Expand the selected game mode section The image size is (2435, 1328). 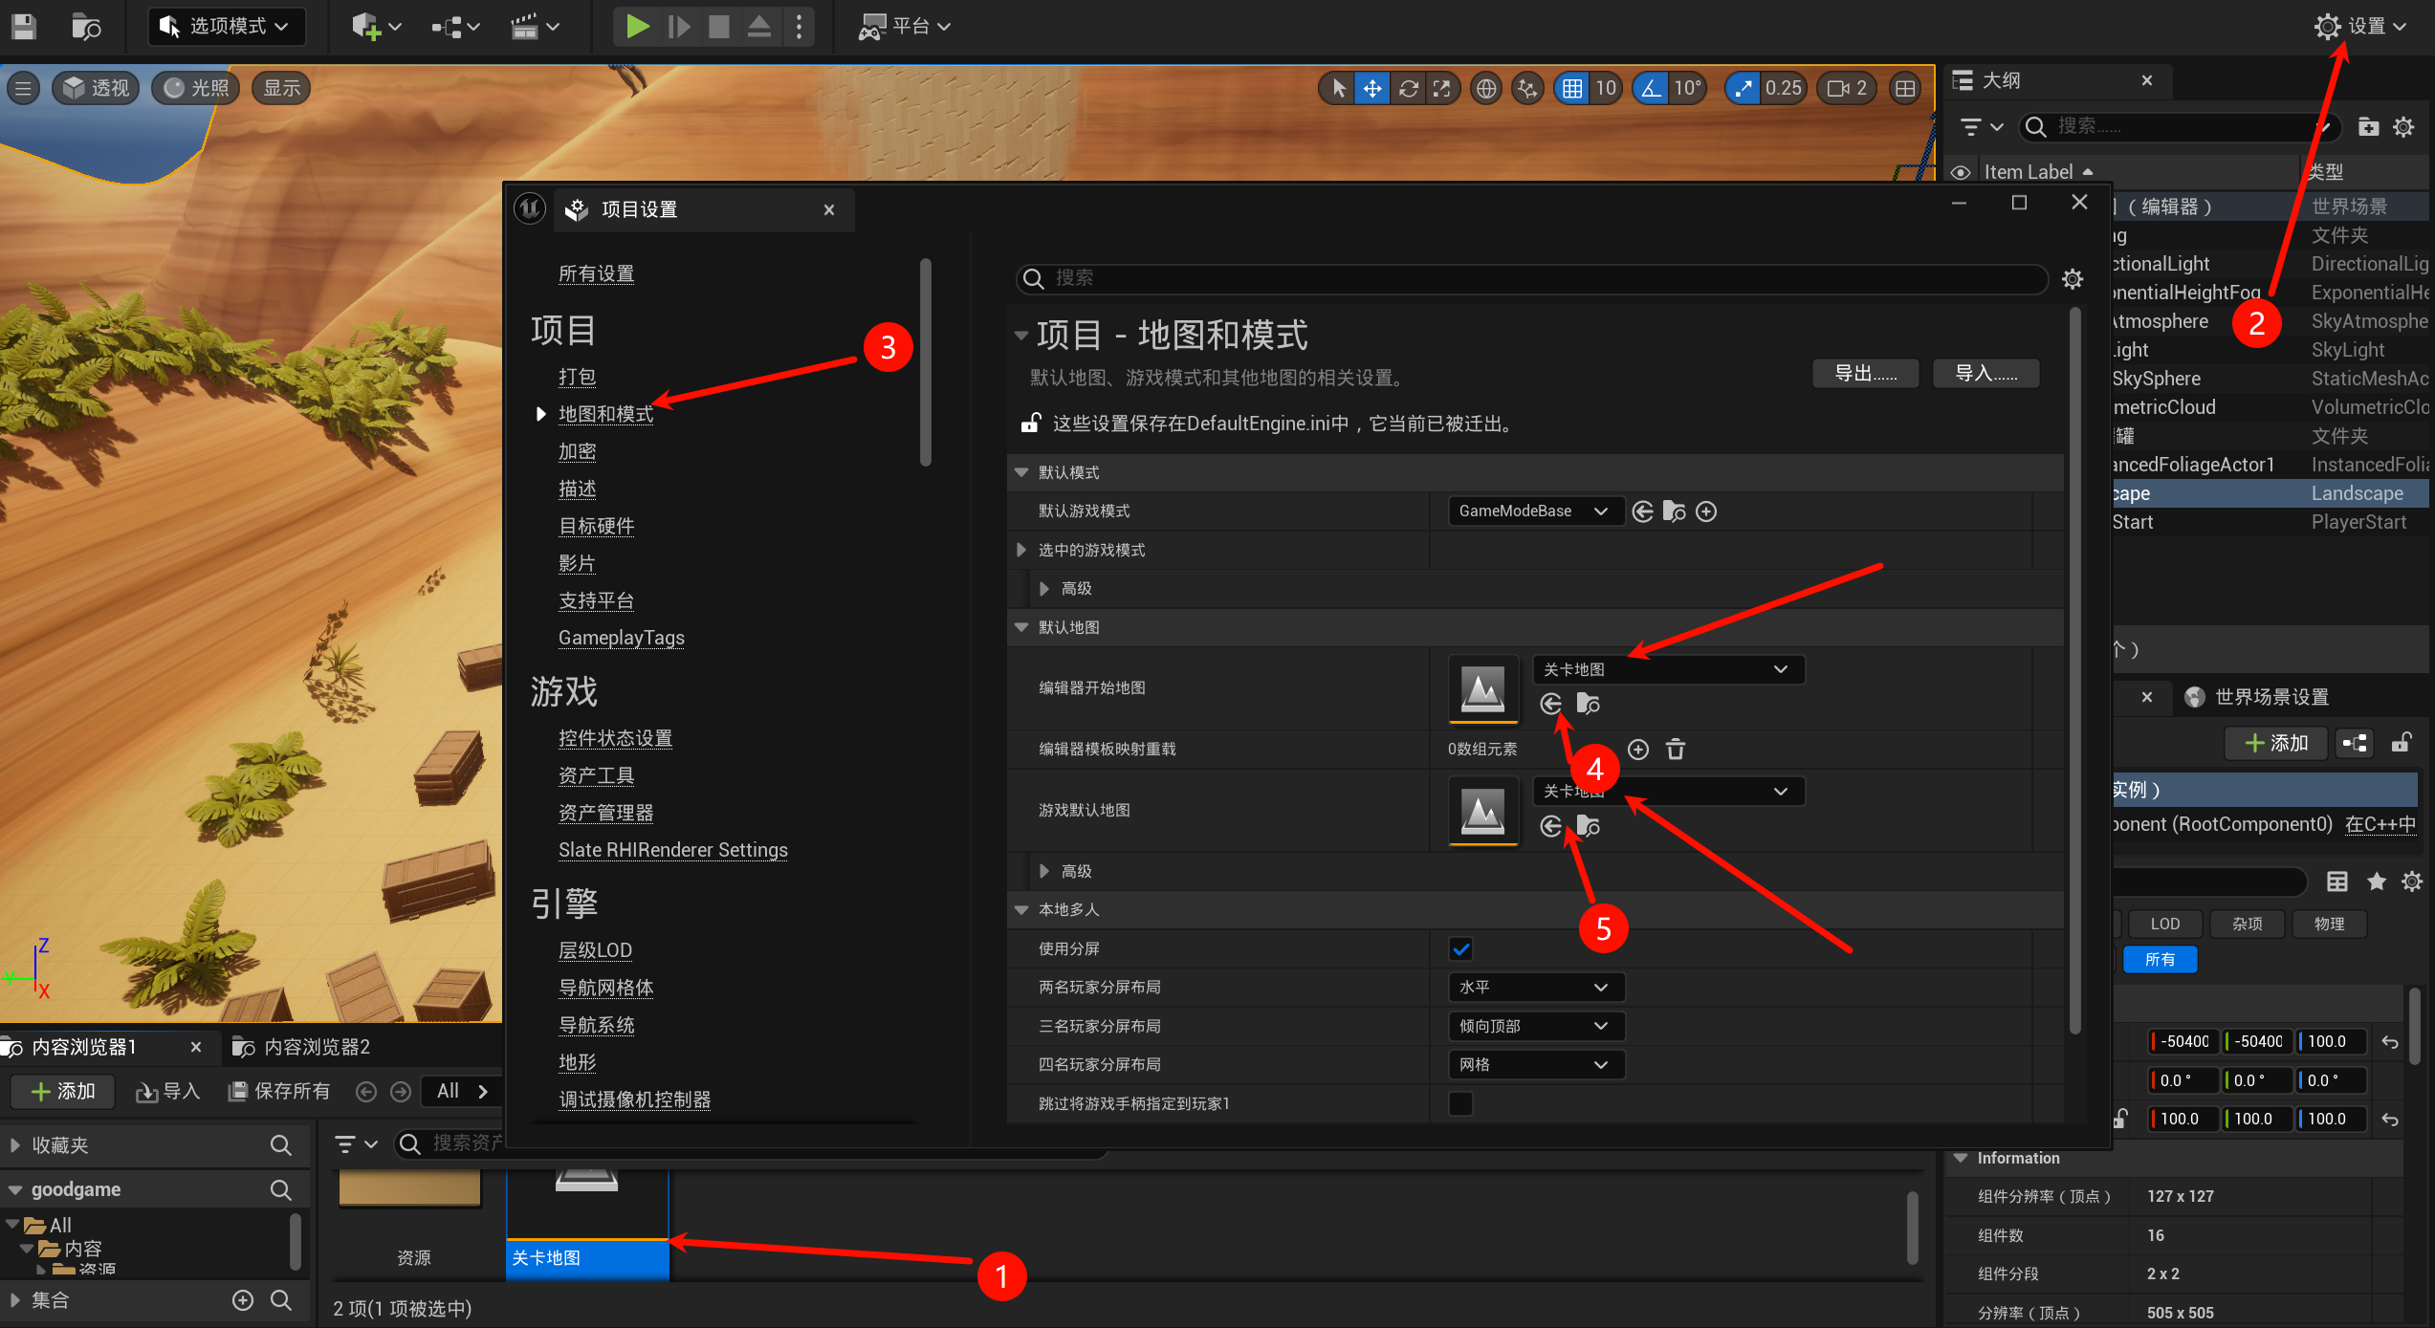1020,550
